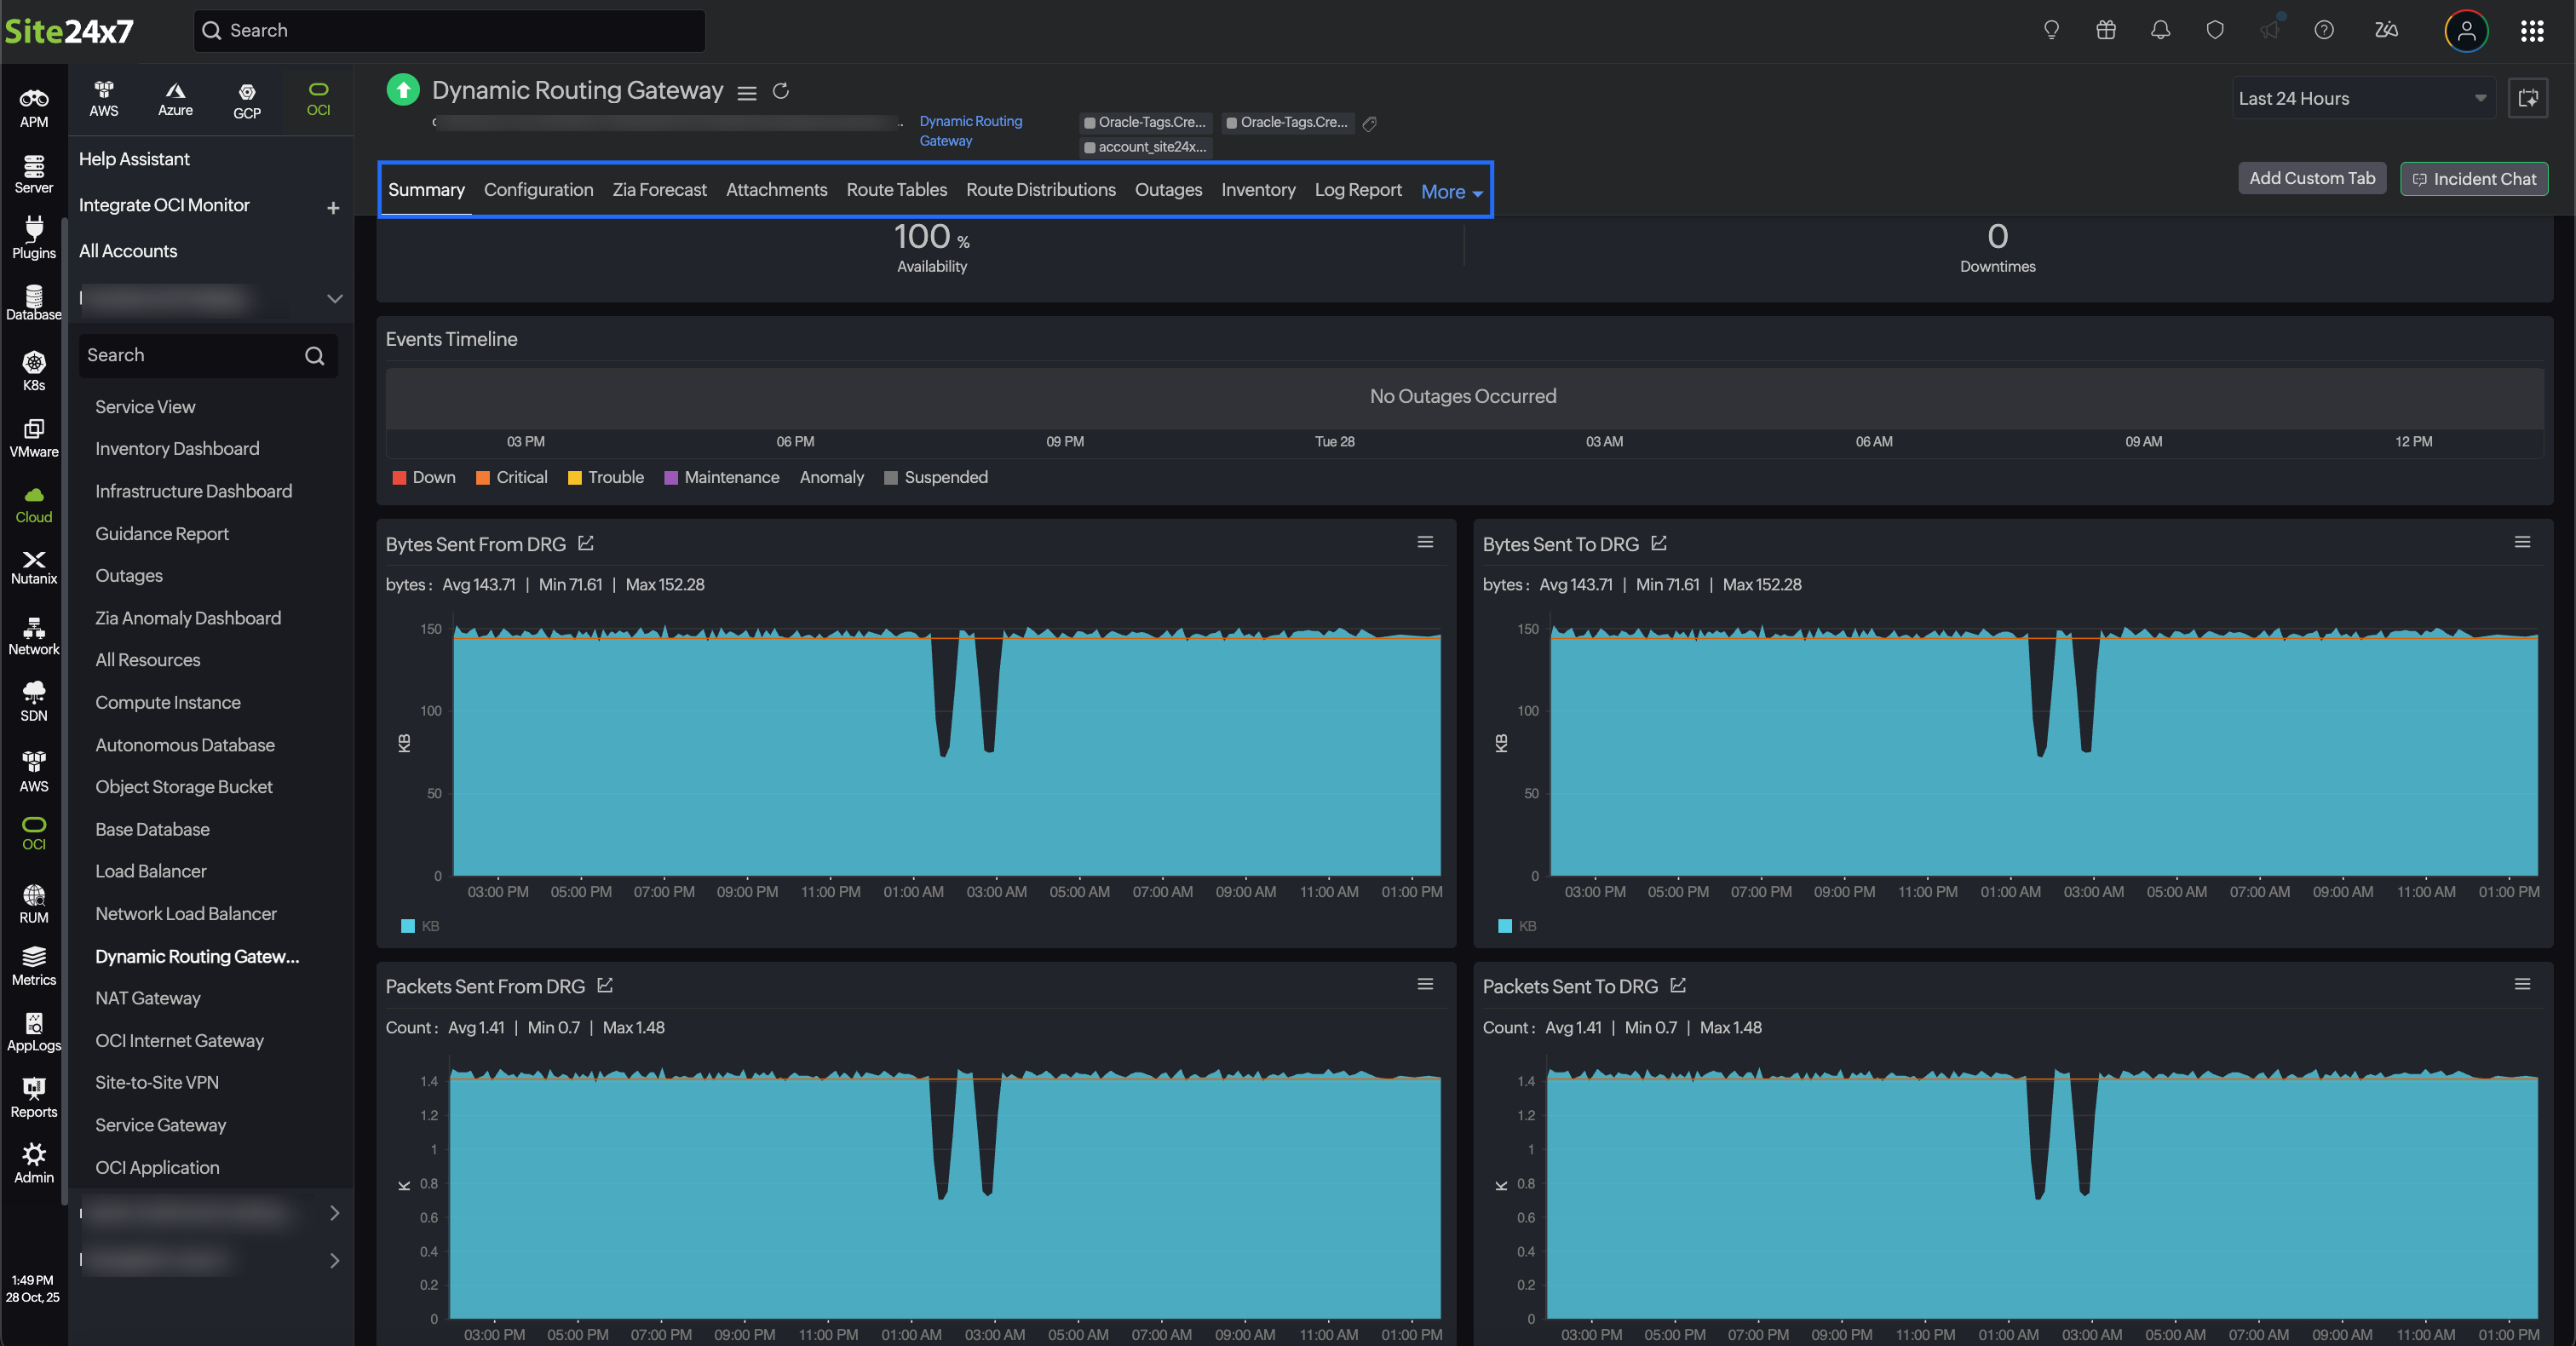This screenshot has width=2576, height=1346.
Task: Collapse the selected account chevron
Action: [x=334, y=298]
